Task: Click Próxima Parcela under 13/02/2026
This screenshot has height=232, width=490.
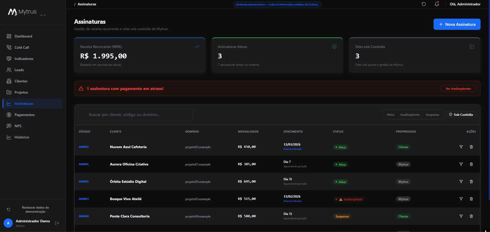Action: point(292,201)
